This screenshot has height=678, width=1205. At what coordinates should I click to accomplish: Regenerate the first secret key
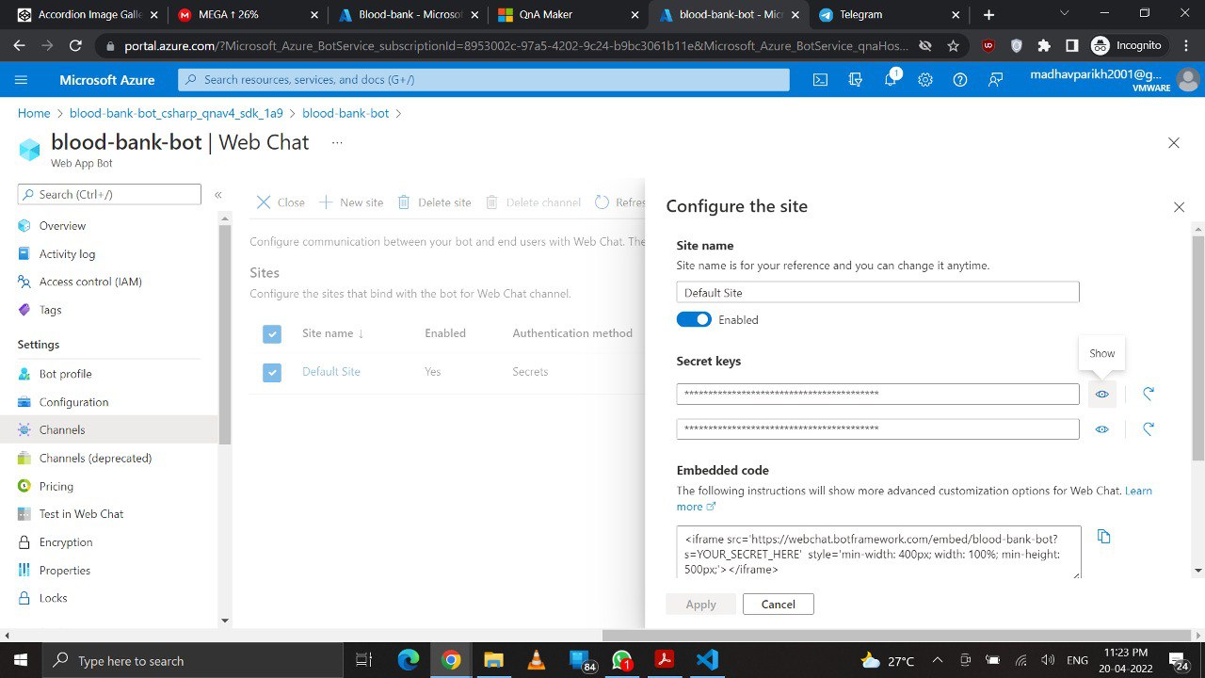click(1149, 394)
